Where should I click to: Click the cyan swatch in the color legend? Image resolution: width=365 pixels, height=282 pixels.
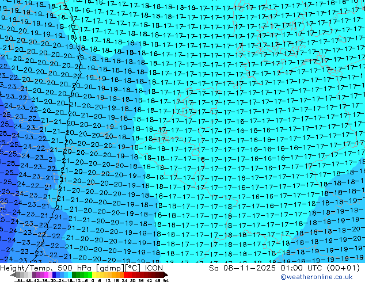point(70,275)
